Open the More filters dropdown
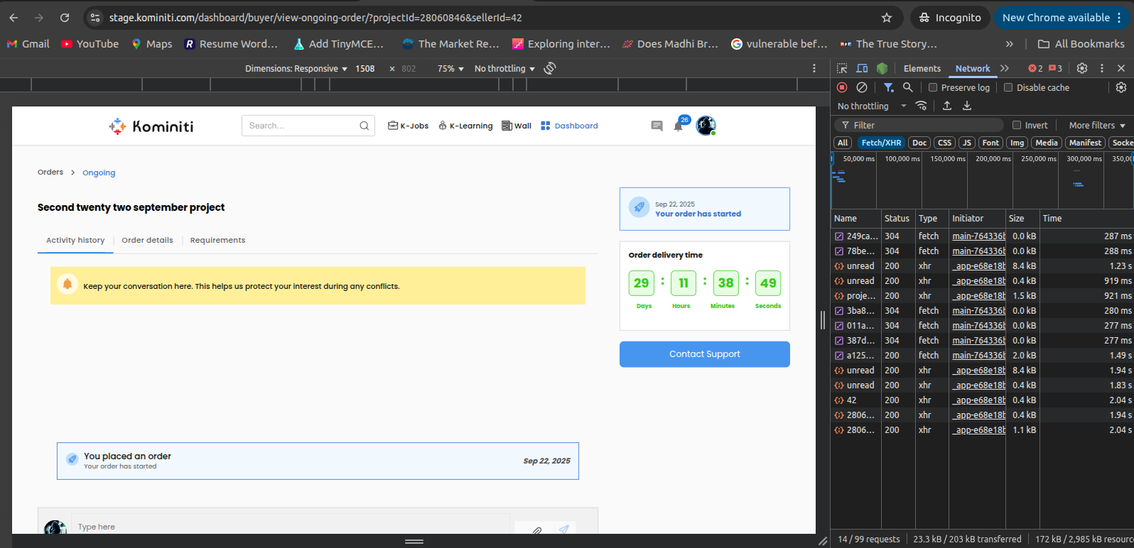The width and height of the screenshot is (1134, 548). click(1096, 125)
